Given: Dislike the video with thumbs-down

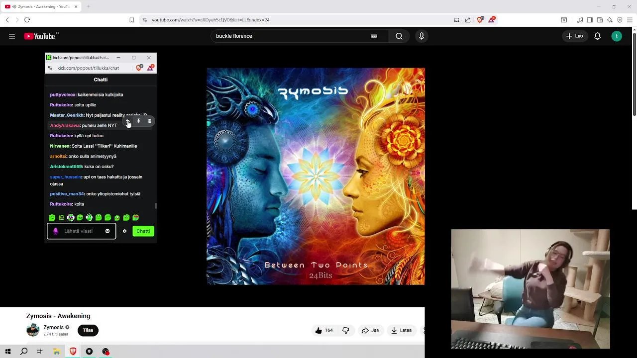Looking at the screenshot, I should coord(346,330).
